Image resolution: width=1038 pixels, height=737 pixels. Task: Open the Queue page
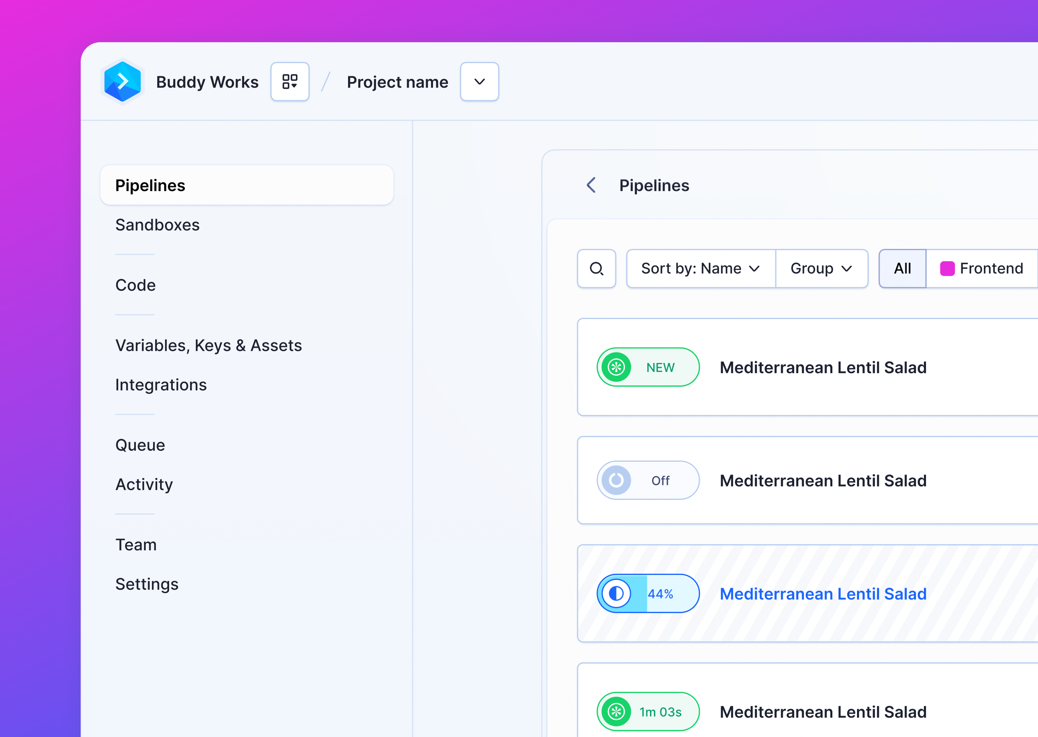click(x=140, y=445)
